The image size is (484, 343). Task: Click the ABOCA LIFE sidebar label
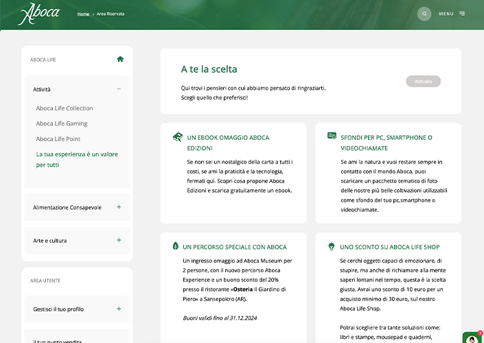[43, 60]
